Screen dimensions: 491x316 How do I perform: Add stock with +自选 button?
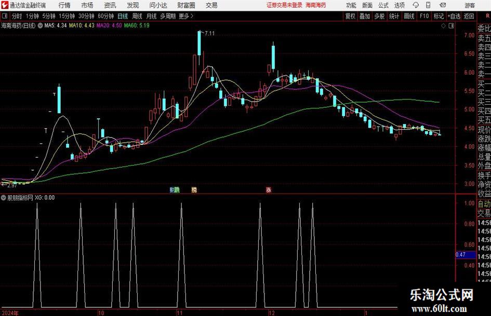454,16
